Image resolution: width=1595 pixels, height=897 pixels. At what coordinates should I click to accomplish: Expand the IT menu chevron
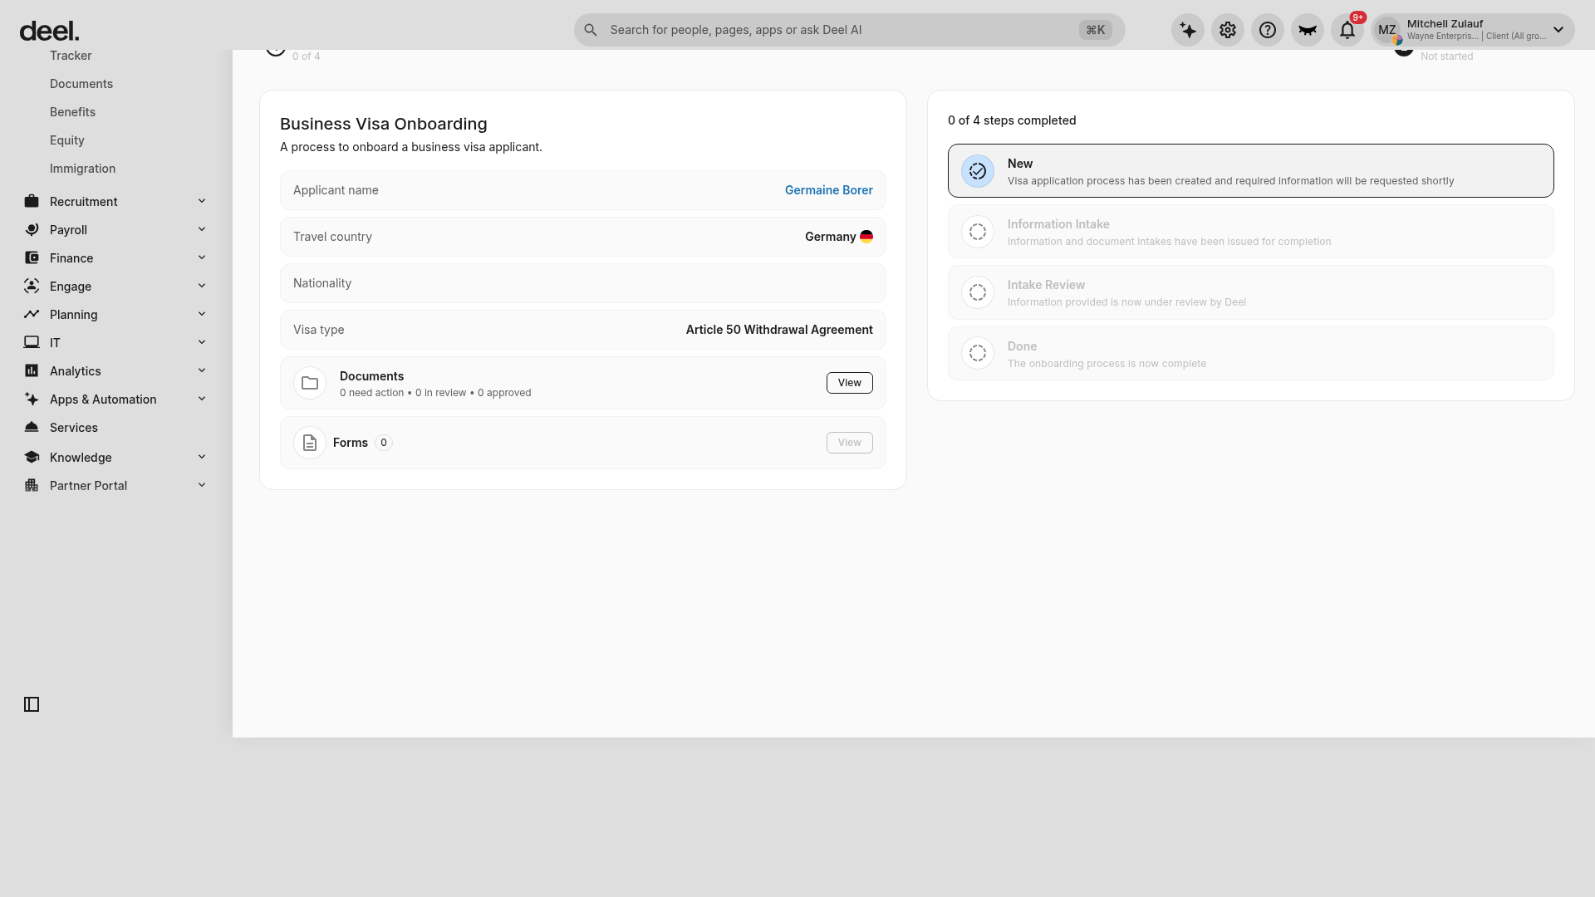(x=202, y=342)
